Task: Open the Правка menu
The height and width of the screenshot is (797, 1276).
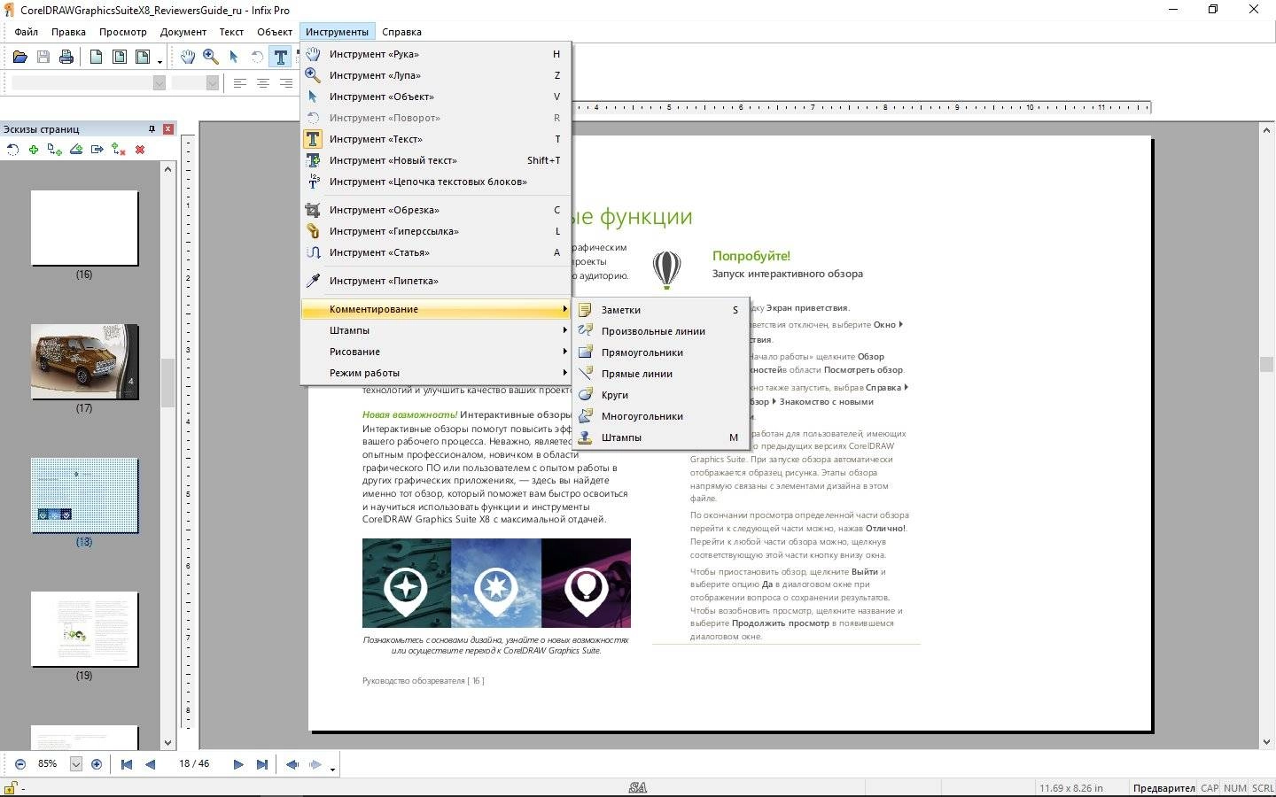Action: pos(68,32)
